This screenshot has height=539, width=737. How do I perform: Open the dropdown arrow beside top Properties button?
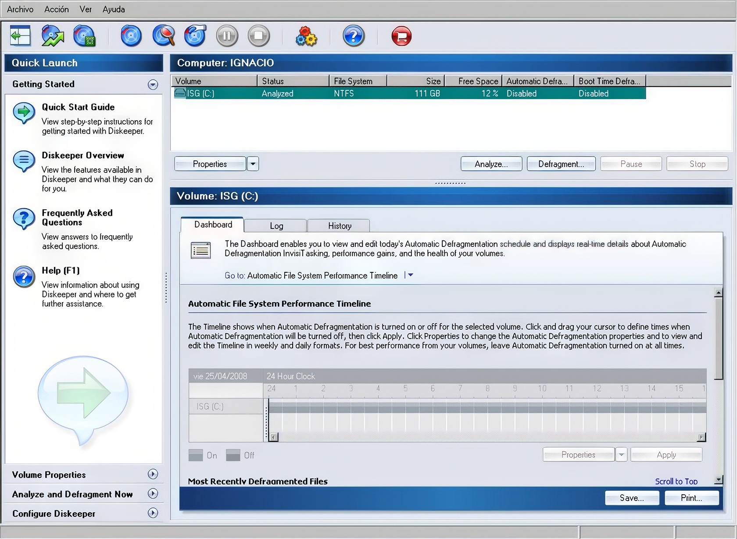253,164
